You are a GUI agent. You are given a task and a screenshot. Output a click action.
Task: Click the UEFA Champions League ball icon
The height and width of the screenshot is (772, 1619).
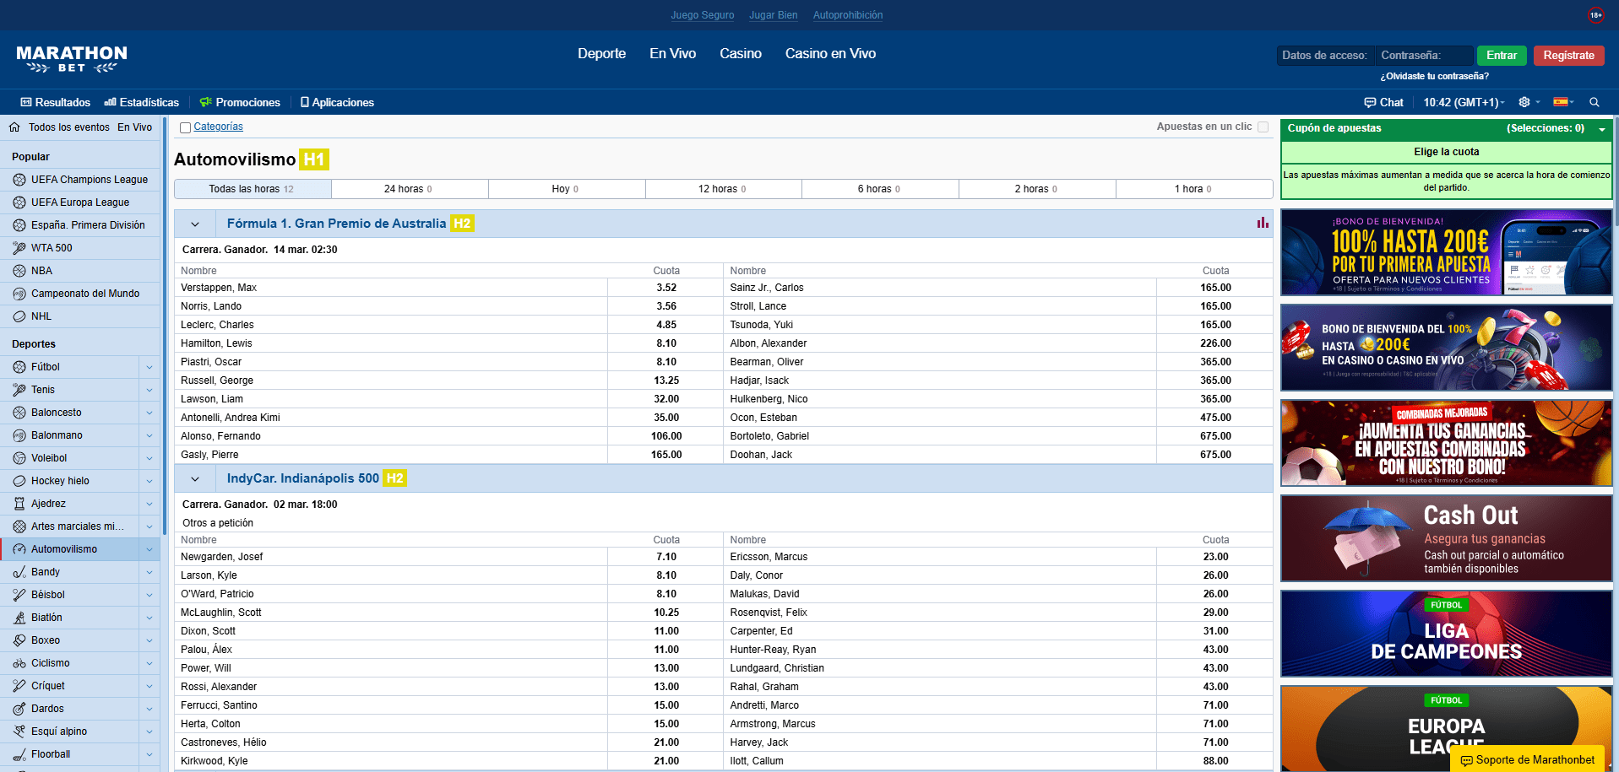19,180
